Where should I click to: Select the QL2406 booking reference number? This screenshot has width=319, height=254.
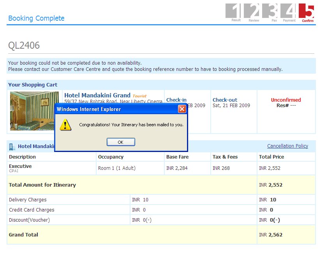click(x=24, y=46)
